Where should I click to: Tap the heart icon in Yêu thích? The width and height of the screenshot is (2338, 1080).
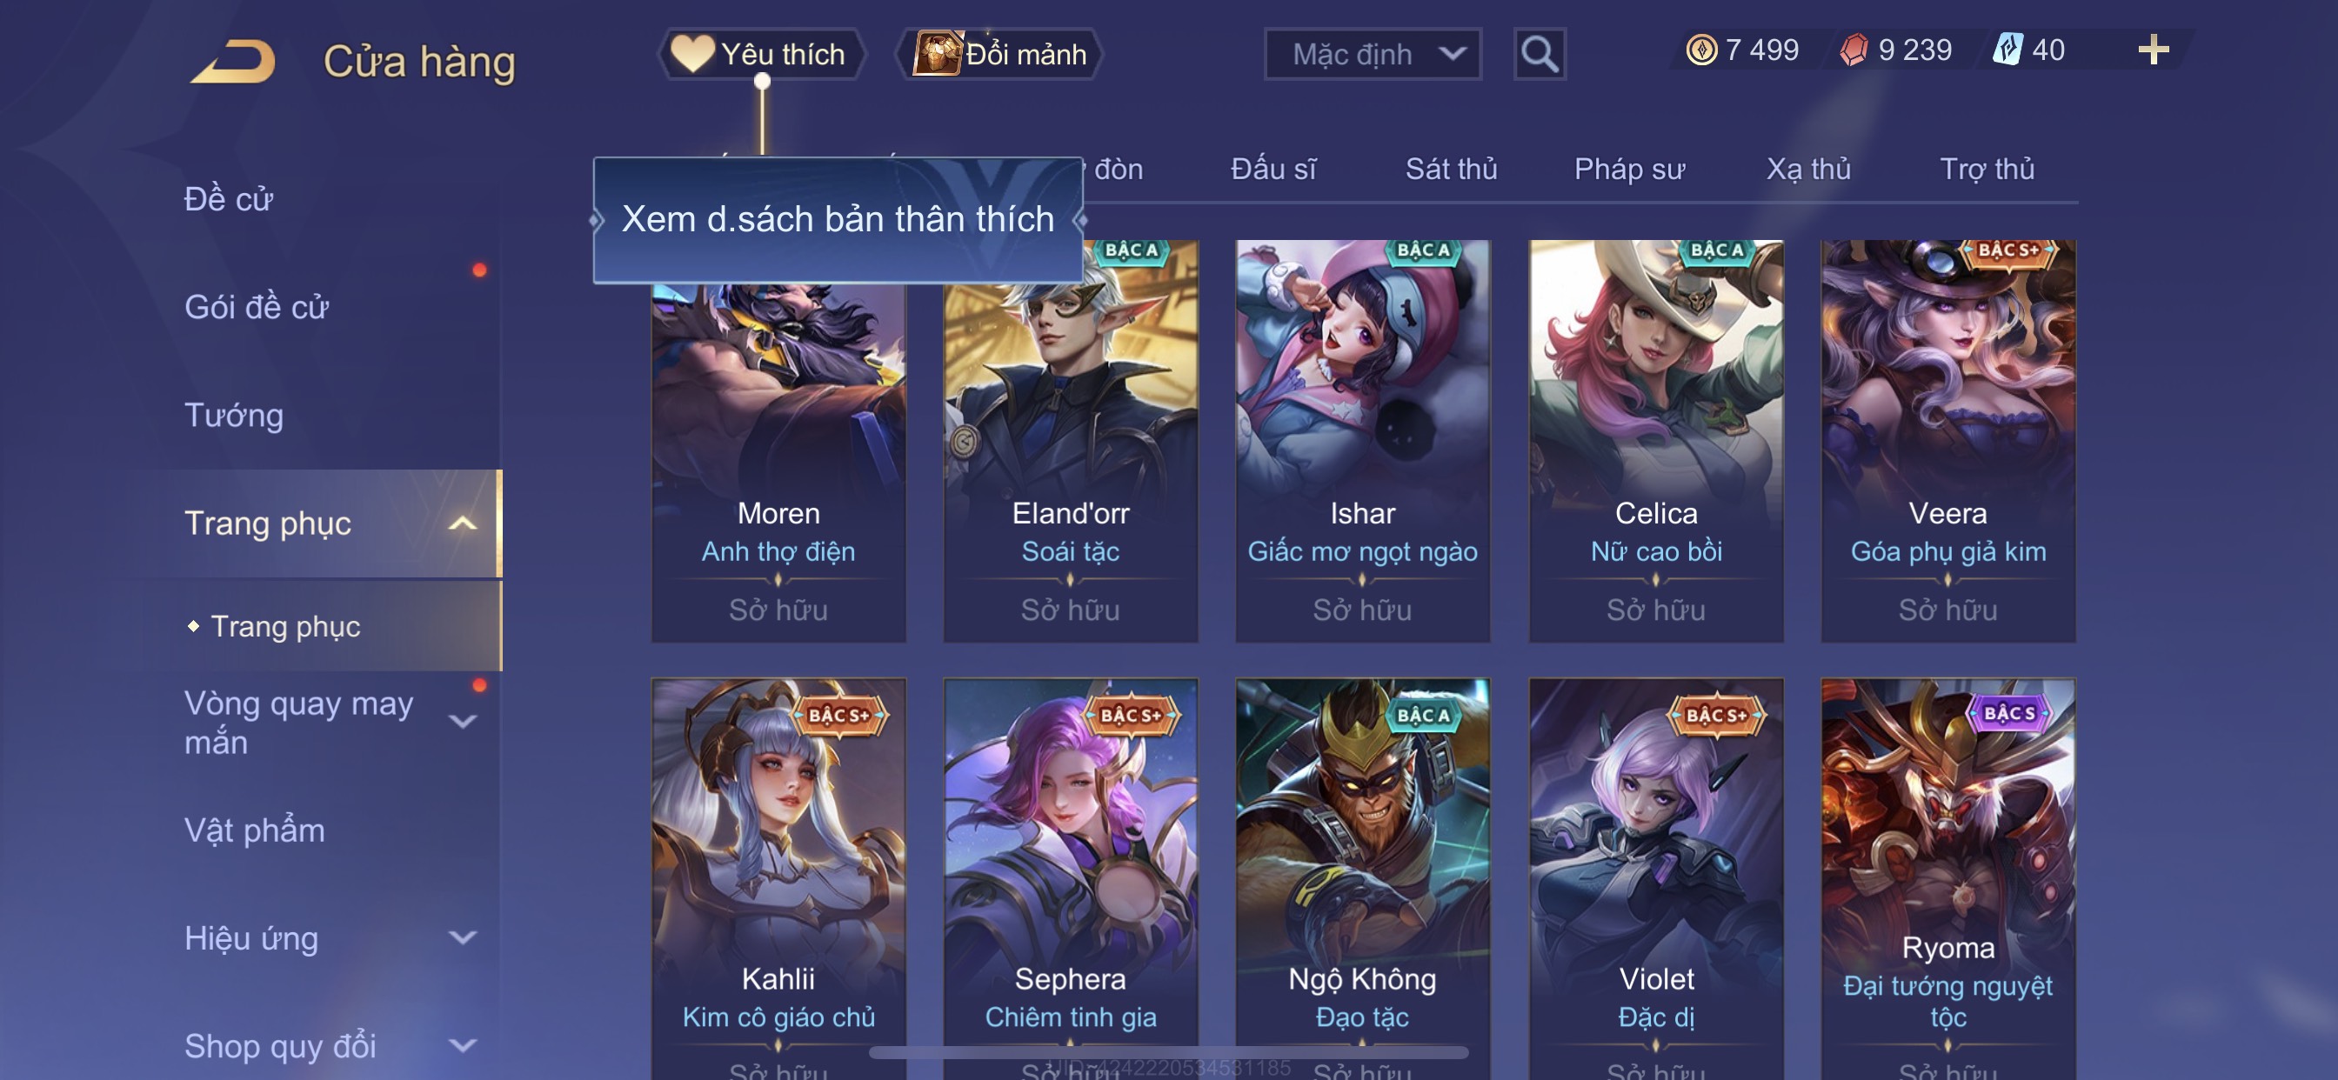pos(691,54)
